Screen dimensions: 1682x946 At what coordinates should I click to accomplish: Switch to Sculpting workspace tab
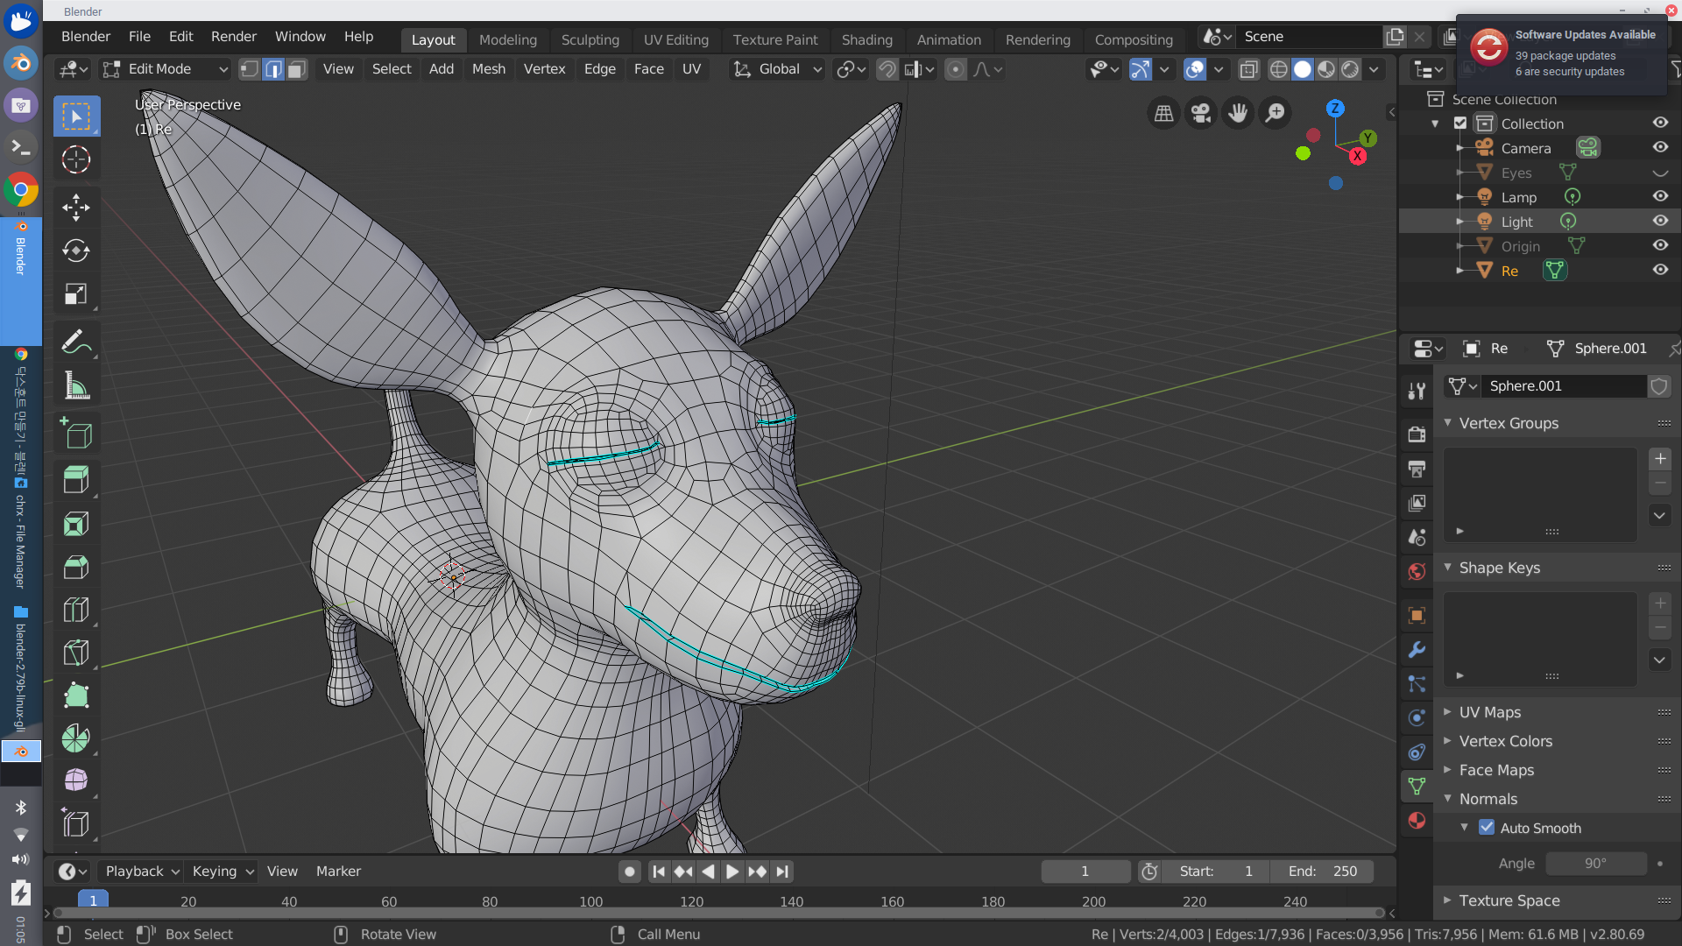tap(590, 39)
